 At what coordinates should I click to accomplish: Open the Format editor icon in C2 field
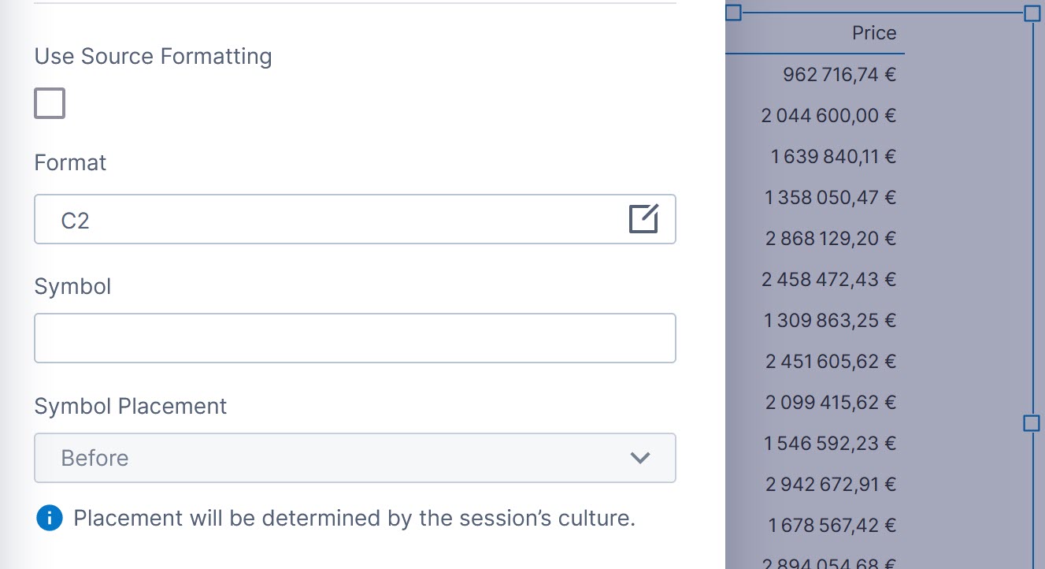coord(643,219)
